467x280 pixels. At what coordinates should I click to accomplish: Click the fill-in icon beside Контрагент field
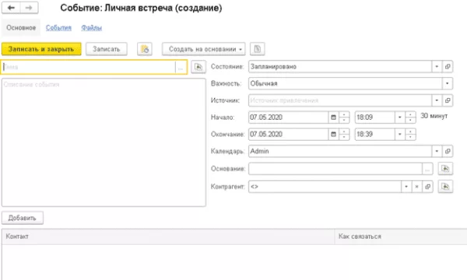tap(445, 187)
